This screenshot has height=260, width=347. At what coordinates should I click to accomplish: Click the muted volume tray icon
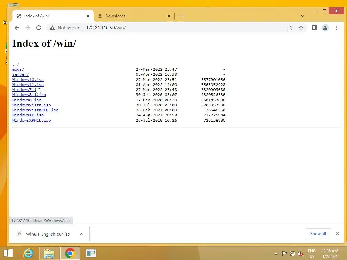point(301,254)
